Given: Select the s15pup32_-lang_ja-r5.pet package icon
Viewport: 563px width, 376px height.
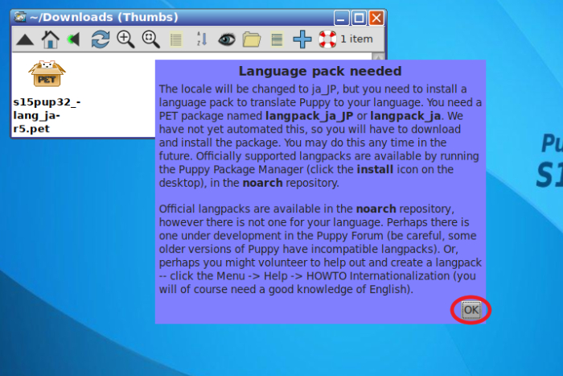Looking at the screenshot, I should (x=47, y=74).
